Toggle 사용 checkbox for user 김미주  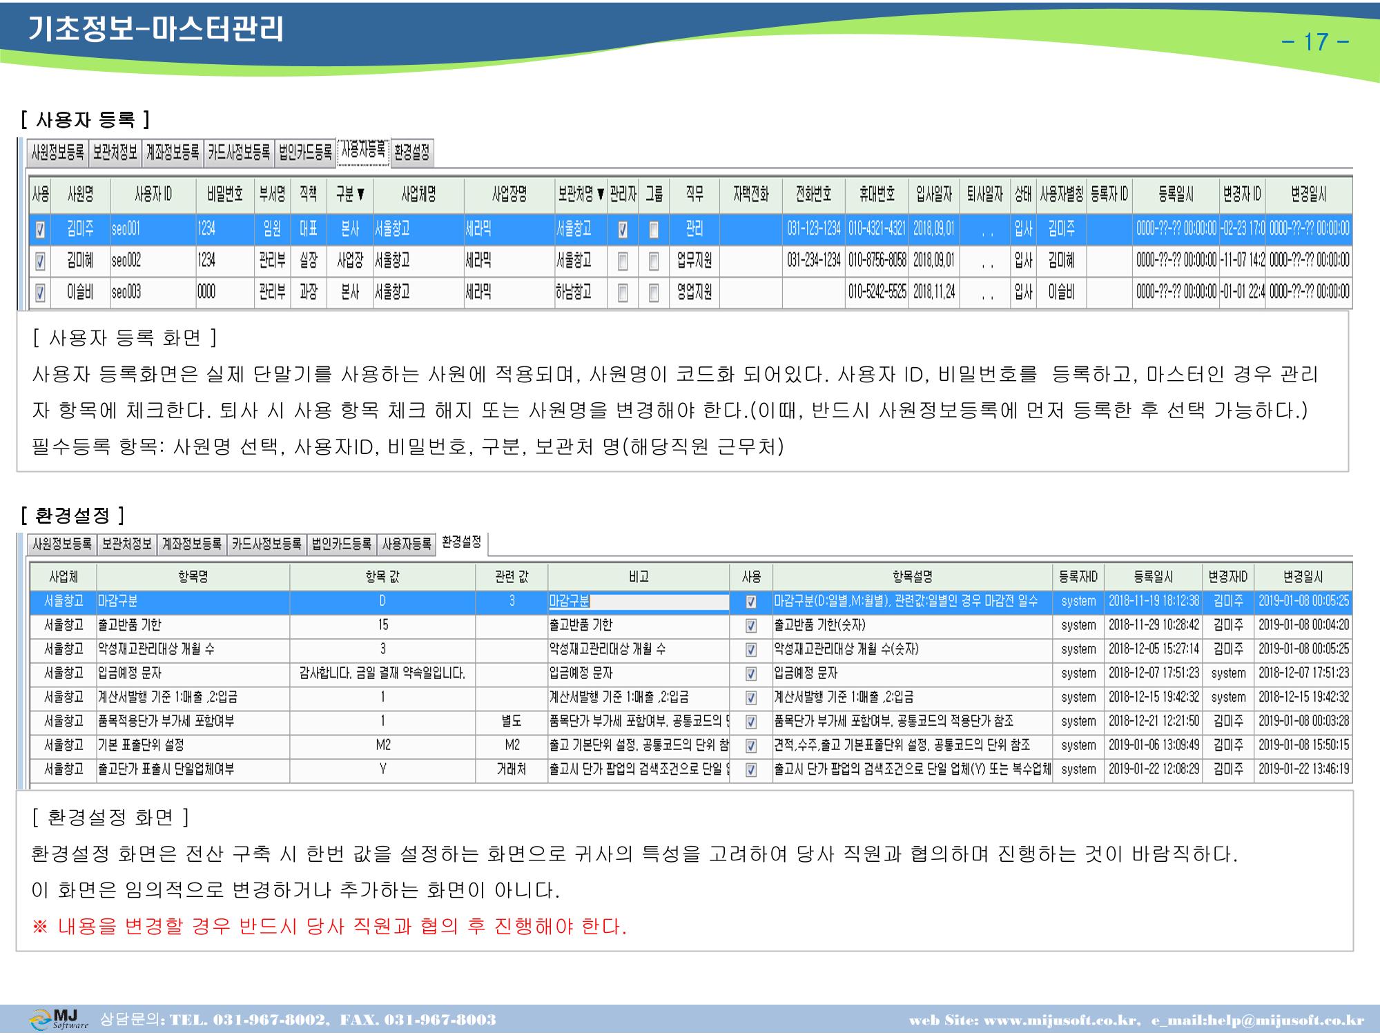click(40, 229)
